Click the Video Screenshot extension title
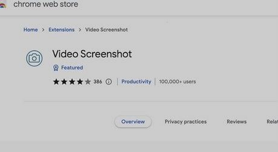The height and width of the screenshot is (152, 278). [x=92, y=54]
